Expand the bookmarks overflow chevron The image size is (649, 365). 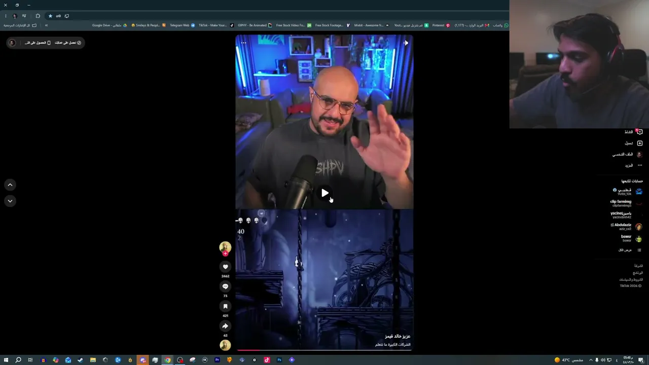tap(46, 25)
